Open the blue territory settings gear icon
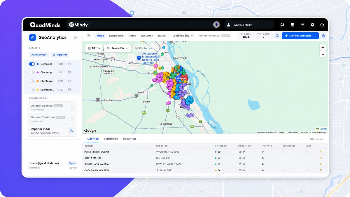350x197 pixels. [x=323, y=36]
